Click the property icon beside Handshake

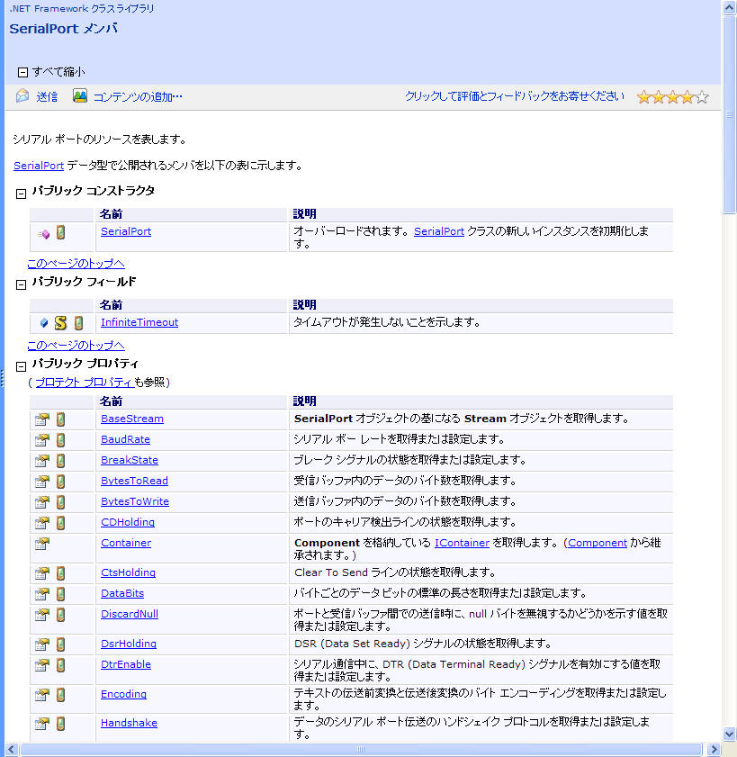[42, 724]
